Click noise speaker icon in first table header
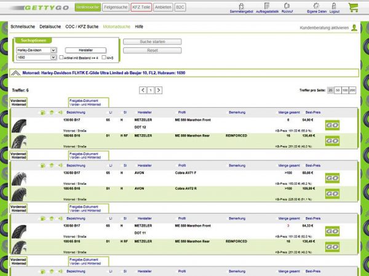This screenshot has width=369, height=276. pyautogui.click(x=60, y=112)
